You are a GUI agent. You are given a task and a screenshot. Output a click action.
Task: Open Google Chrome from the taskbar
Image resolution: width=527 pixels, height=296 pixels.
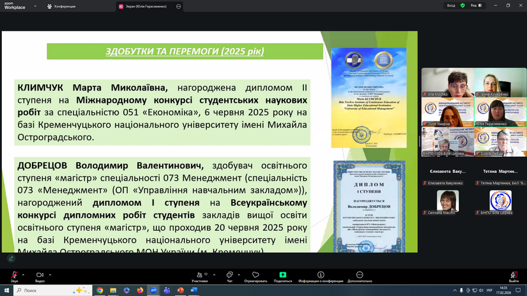click(x=100, y=291)
